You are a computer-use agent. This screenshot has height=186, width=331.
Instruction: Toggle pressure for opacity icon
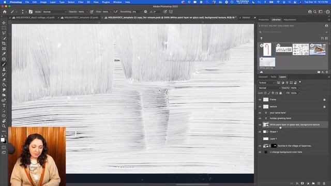pos(92,12)
